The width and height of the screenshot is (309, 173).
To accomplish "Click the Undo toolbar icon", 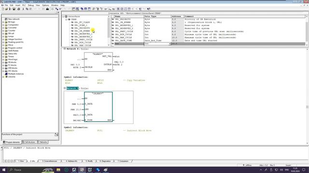I will click(x=35, y=9).
